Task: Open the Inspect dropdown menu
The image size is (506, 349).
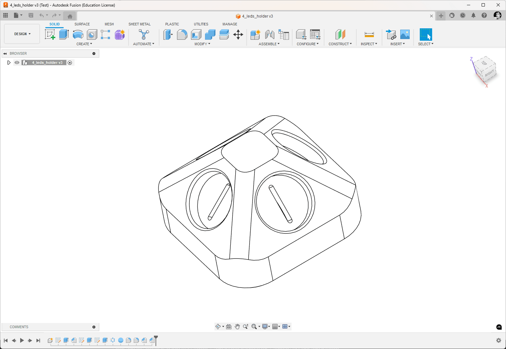Action: pos(369,44)
